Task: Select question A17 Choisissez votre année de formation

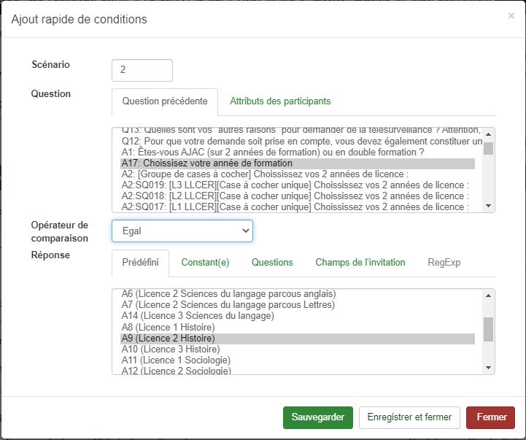Action: click(x=206, y=163)
